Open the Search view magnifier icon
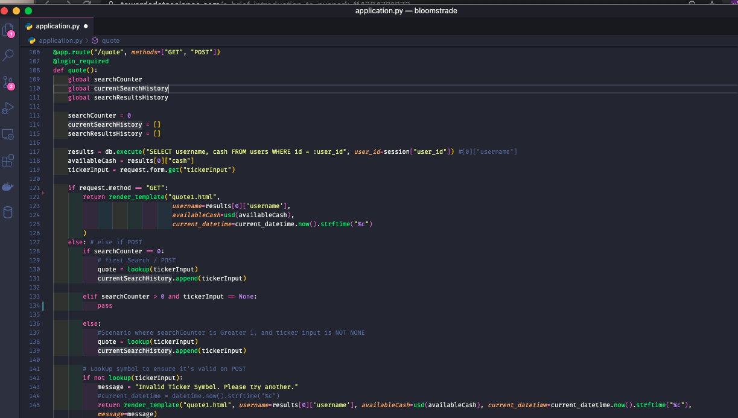The height and width of the screenshot is (418, 738). click(8, 55)
